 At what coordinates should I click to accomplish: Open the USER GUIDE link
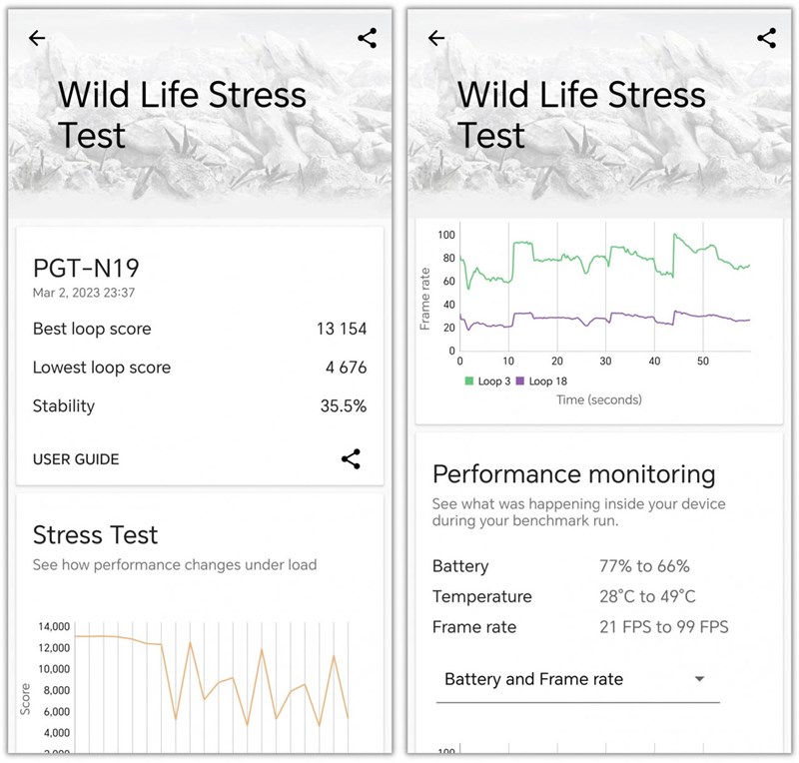point(76,459)
